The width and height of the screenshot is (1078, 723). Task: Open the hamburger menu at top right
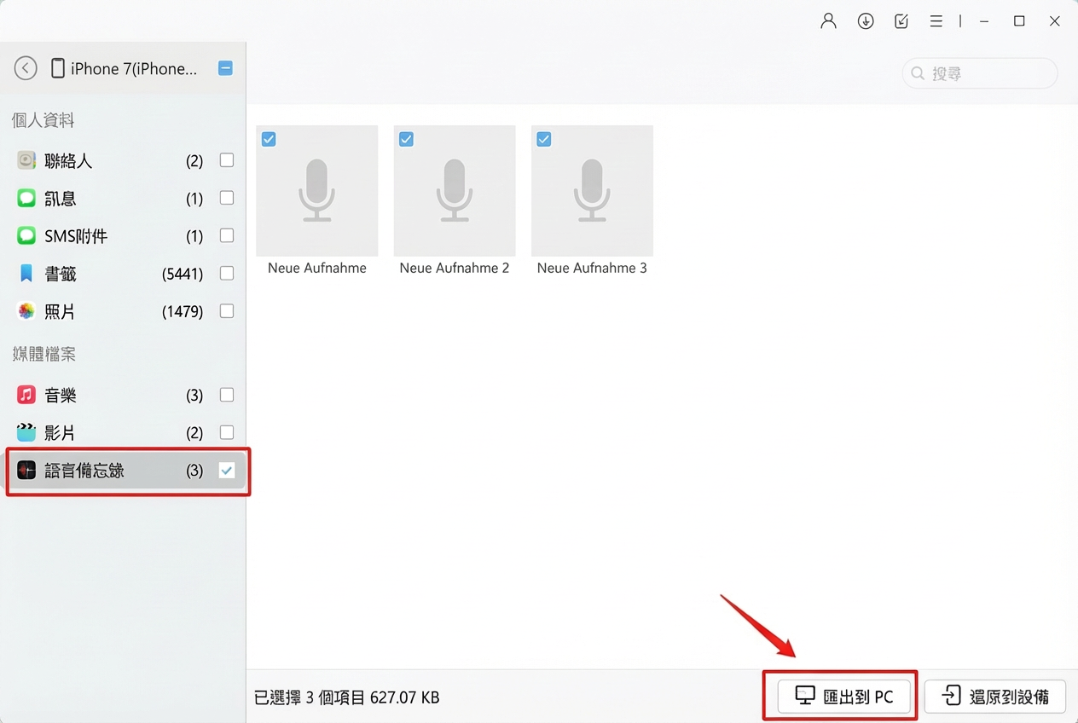[x=936, y=20]
